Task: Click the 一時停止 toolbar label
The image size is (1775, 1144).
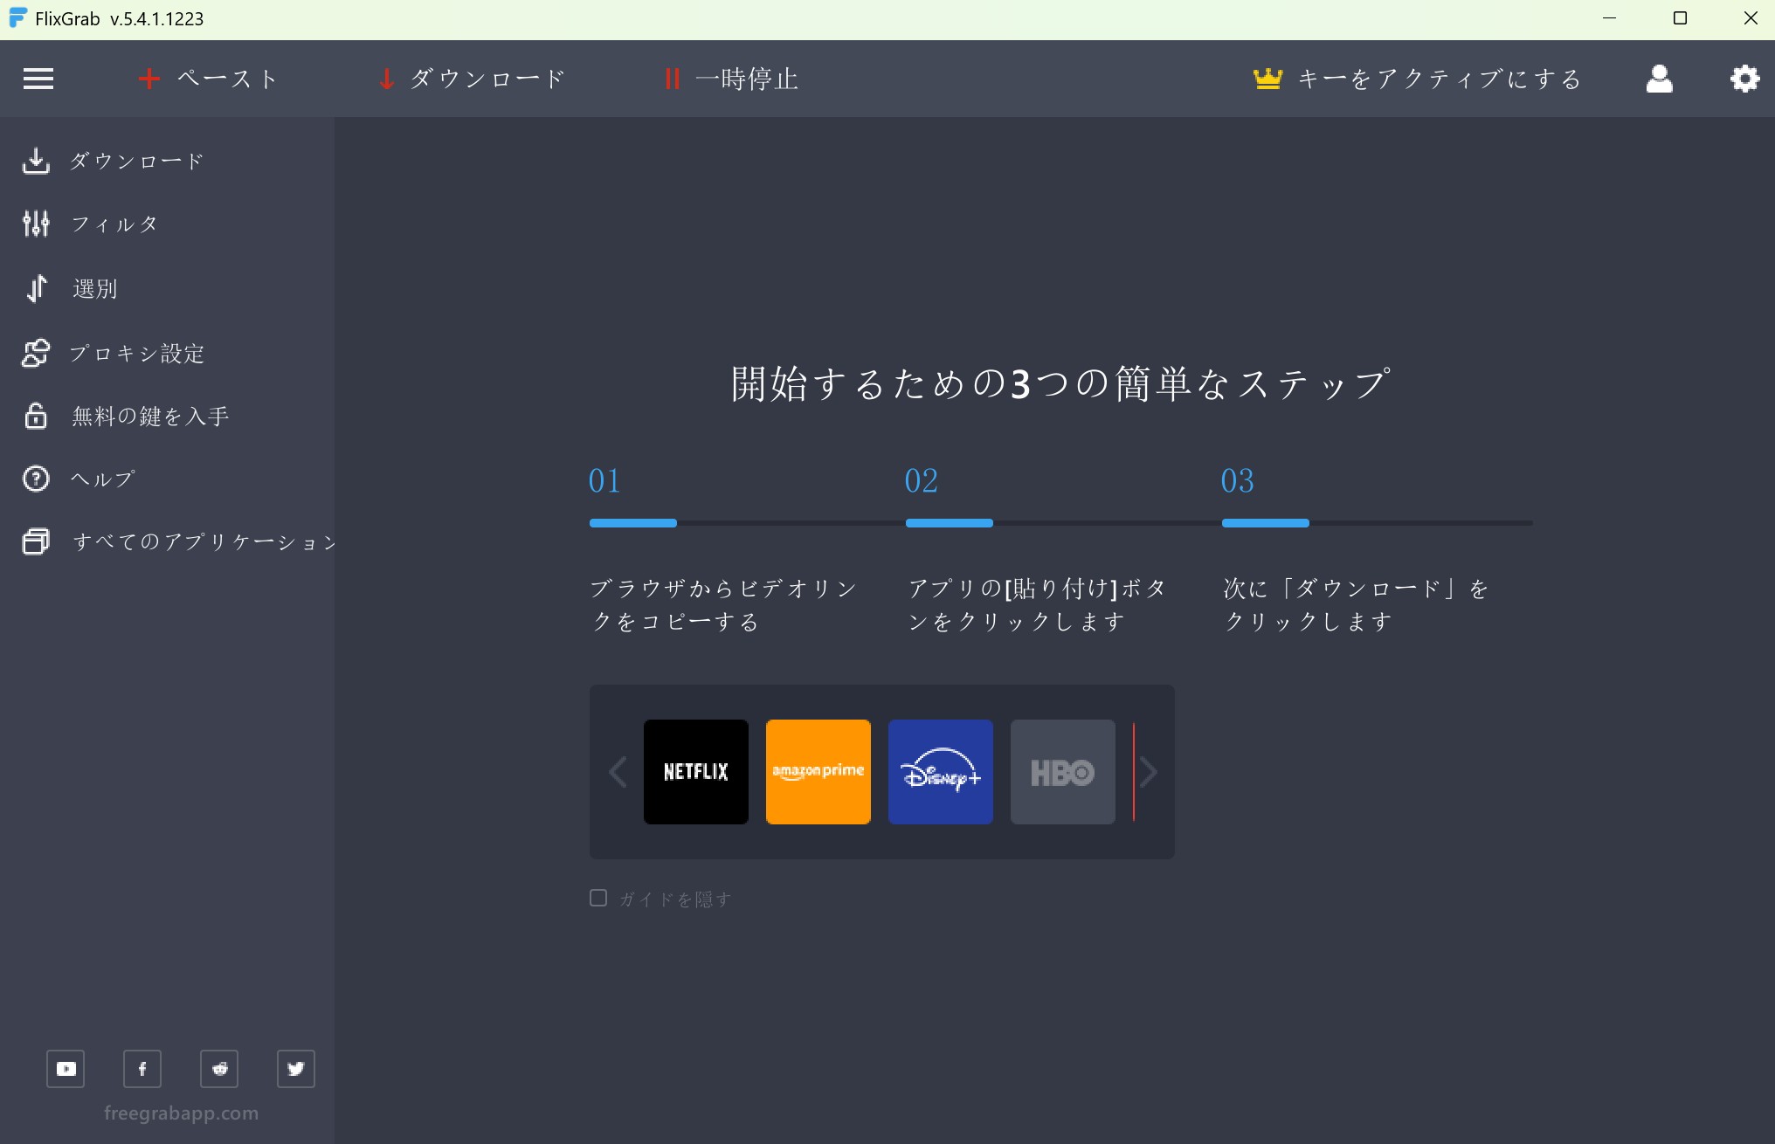Action: [x=747, y=79]
